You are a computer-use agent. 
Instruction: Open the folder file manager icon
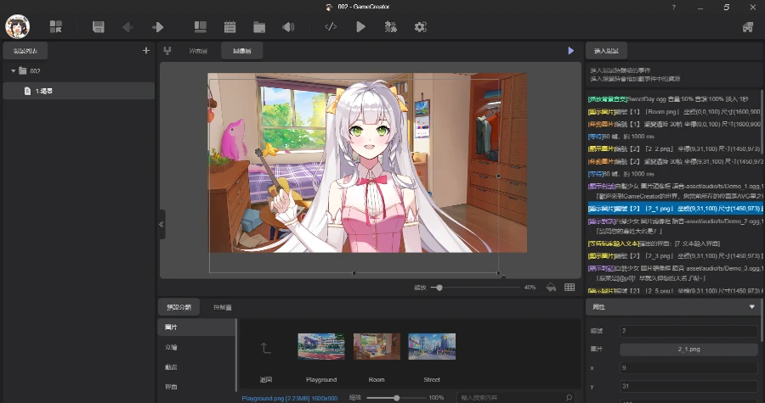[x=259, y=27]
